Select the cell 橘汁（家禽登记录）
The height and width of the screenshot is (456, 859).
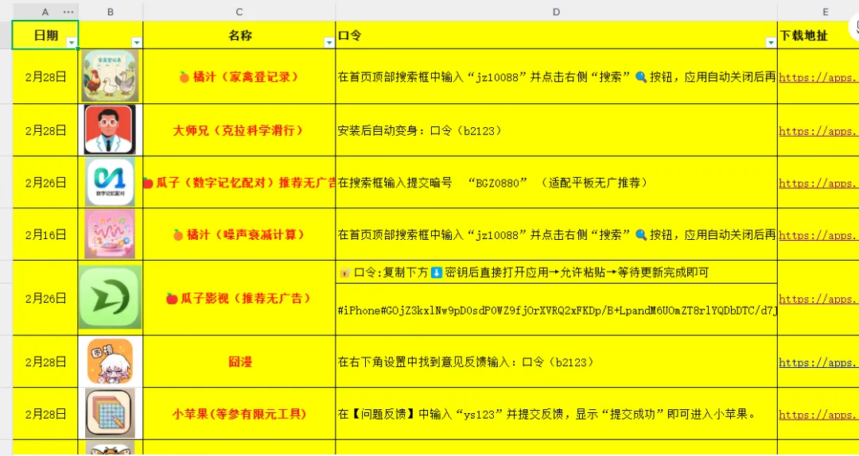coord(239,76)
